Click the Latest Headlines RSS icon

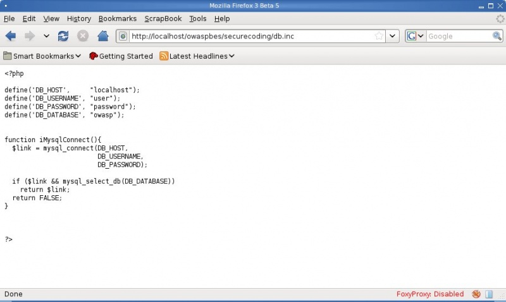[164, 56]
